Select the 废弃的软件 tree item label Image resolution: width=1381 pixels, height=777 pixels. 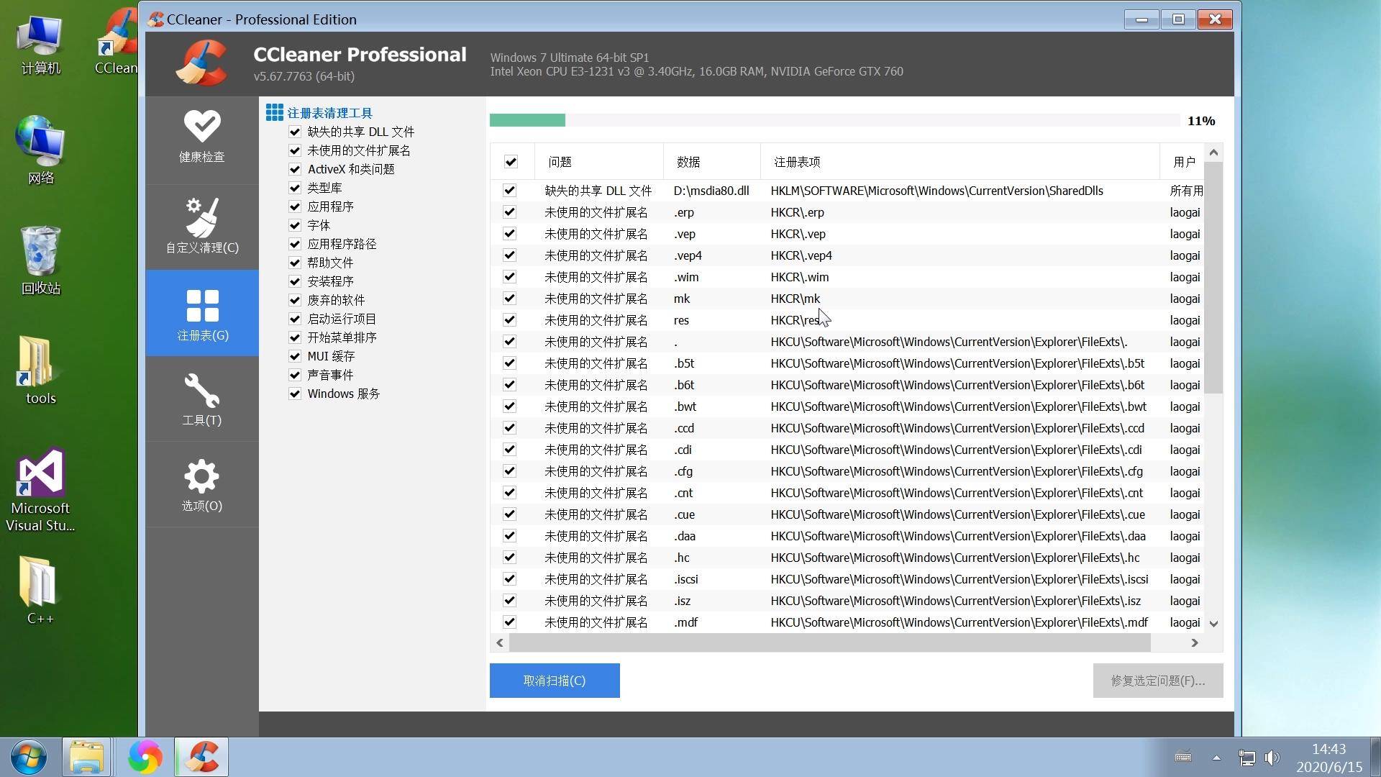[336, 300]
